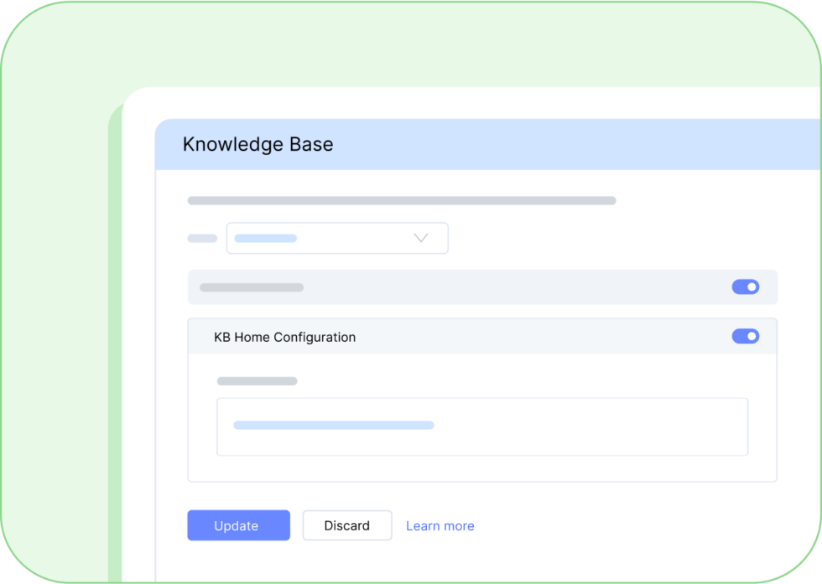Click the short gray label left of the dropdown
This screenshot has height=584, width=822.
click(x=201, y=238)
